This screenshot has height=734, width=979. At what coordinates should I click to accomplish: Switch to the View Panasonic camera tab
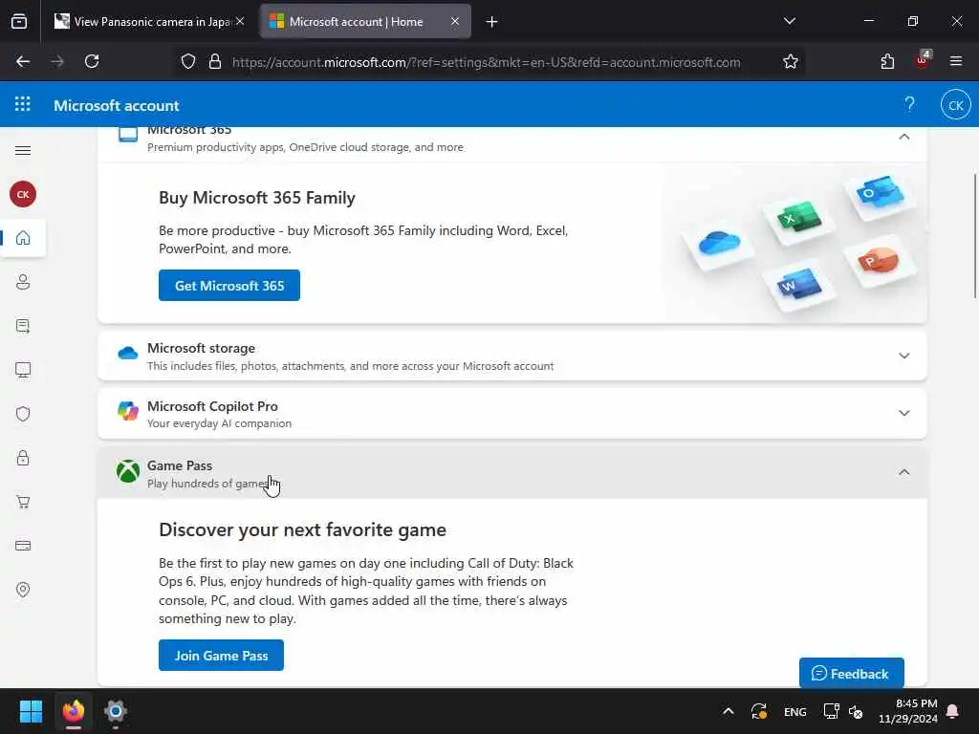coord(148,22)
